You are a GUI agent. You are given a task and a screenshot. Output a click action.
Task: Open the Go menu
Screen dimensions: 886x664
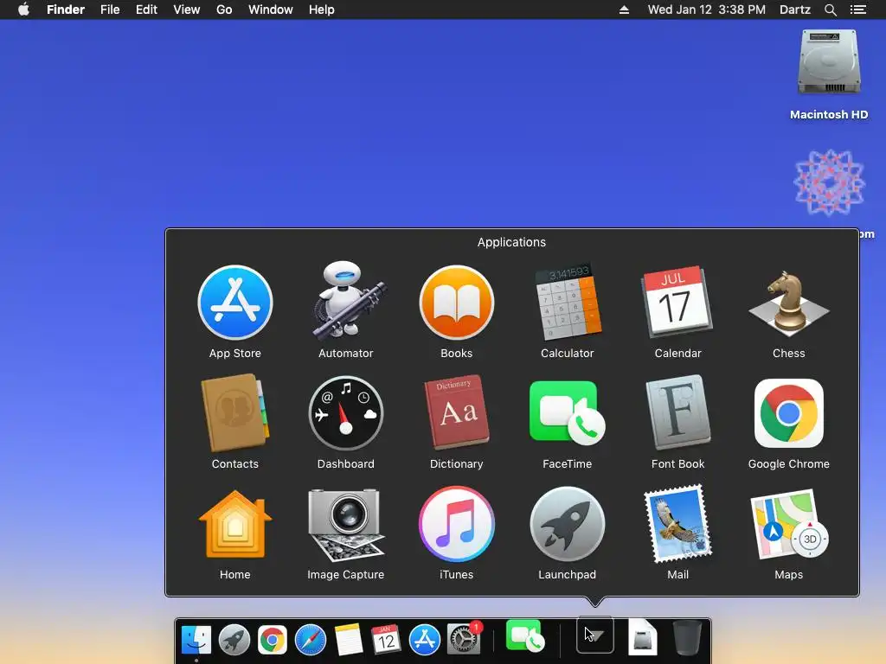click(224, 10)
